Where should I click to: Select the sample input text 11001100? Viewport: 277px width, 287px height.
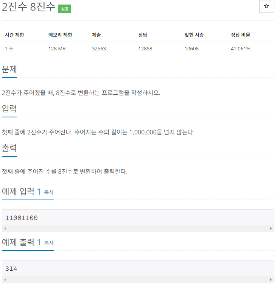point(22,218)
